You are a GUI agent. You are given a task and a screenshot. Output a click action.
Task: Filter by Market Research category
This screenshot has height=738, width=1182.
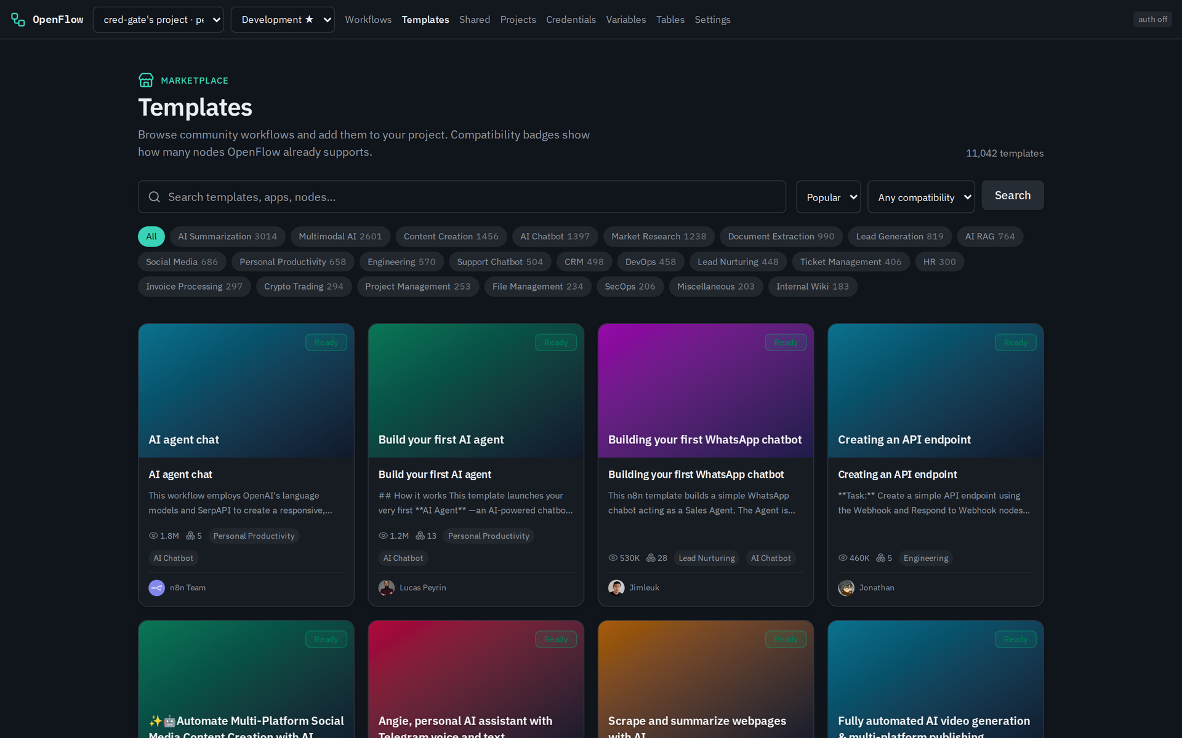coord(659,237)
